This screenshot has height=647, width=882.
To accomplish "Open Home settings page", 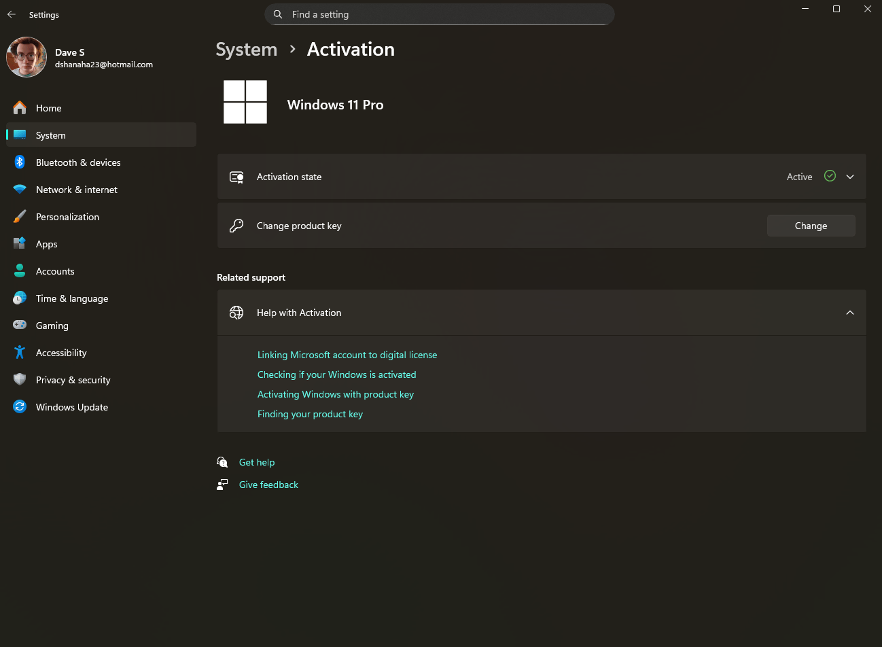I will click(101, 108).
